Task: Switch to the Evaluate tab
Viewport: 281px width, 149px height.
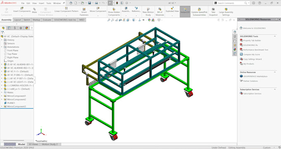Action: (x=47, y=20)
